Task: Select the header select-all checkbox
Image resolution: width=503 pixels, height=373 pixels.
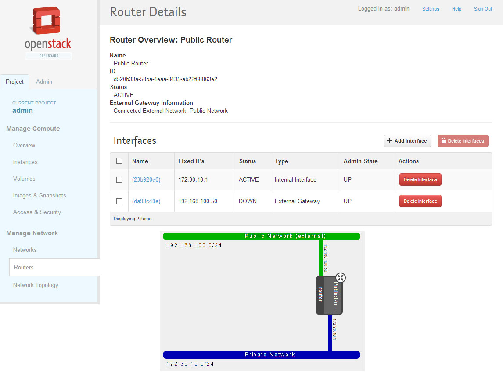Action: (x=119, y=161)
